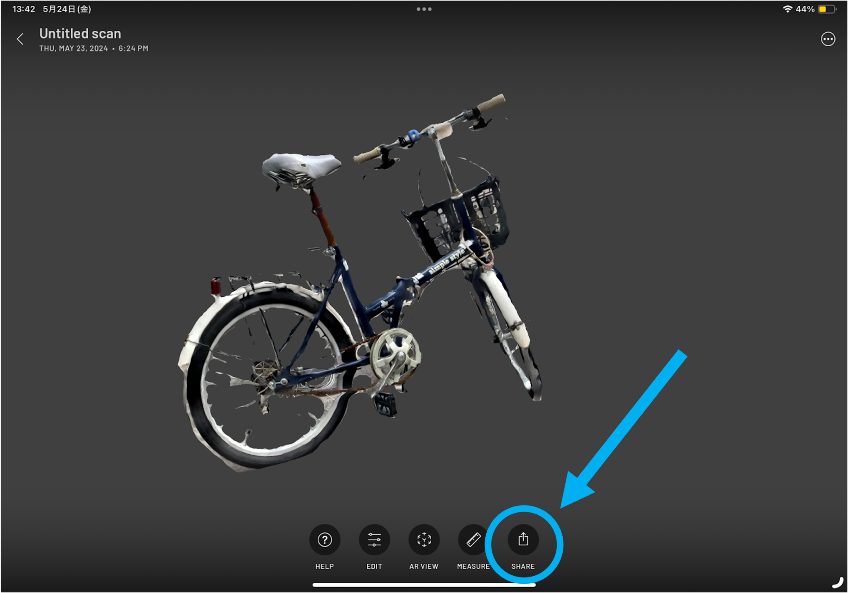Open the more options menu
The width and height of the screenshot is (848, 593).
(x=828, y=39)
